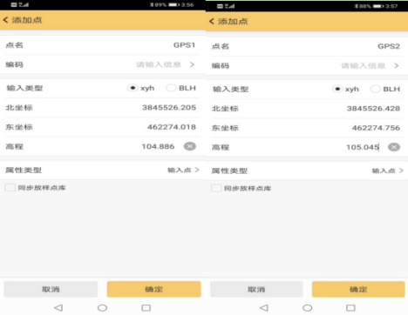Tap Android back triangle on left screen
Viewport: 408px width, 315px height.
coord(58,307)
